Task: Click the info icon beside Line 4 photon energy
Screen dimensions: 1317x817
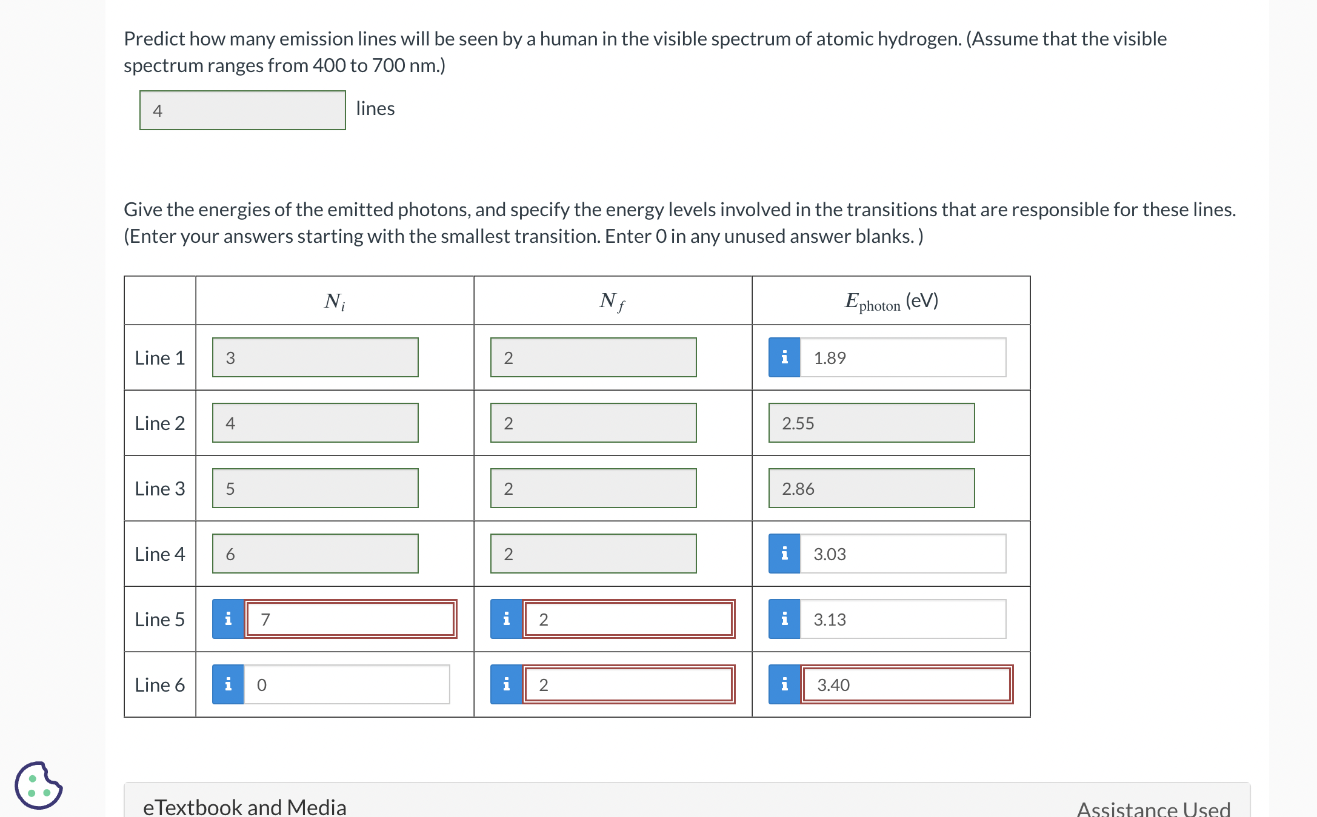Action: pyautogui.click(x=785, y=553)
